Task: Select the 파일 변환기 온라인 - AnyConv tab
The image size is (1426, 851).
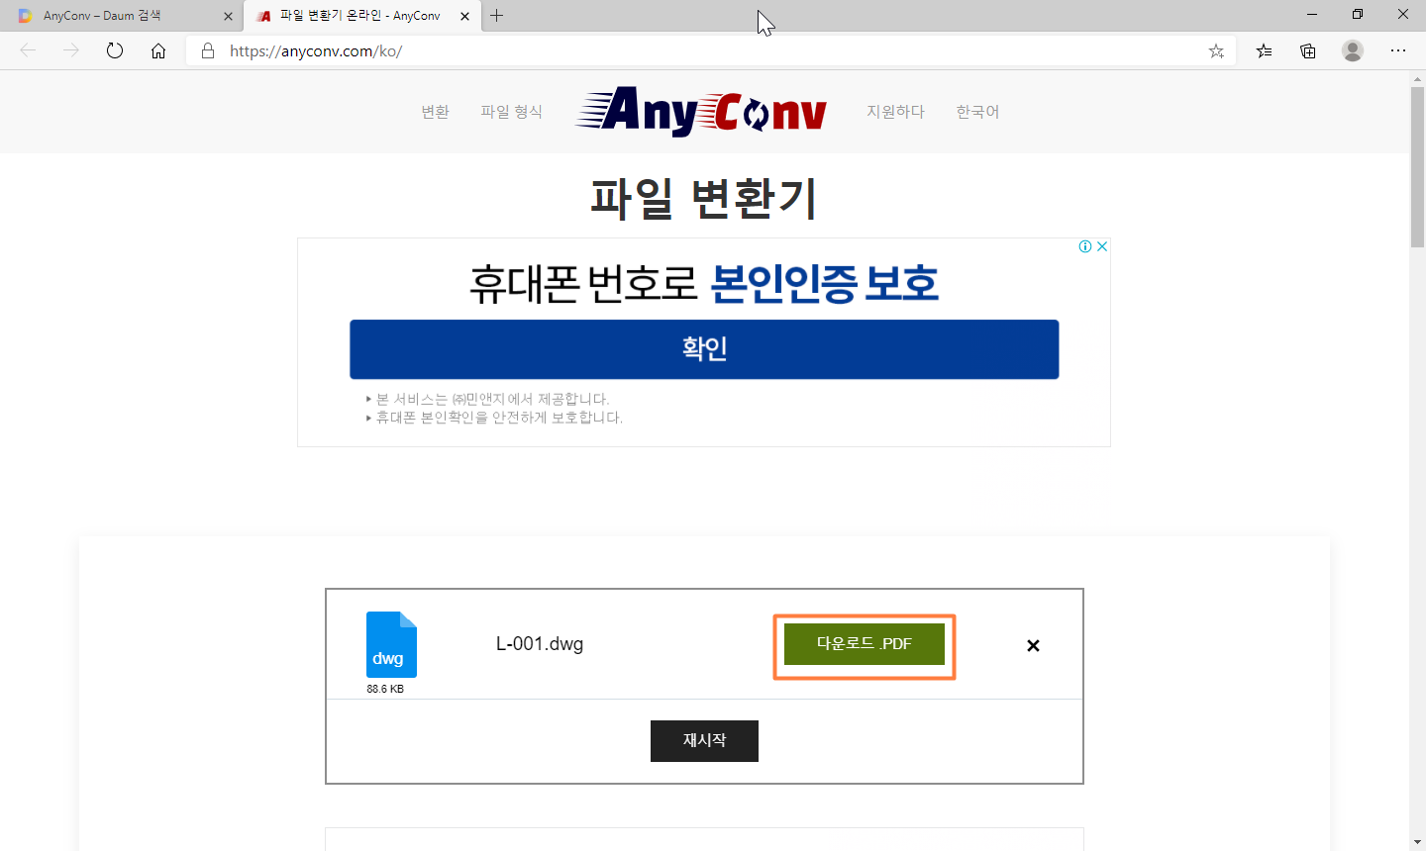Action: 361,16
